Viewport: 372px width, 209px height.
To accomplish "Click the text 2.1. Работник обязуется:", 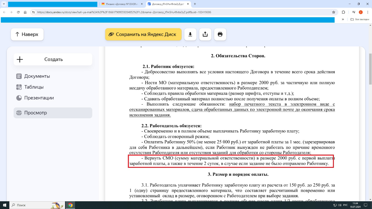I will pos(168,67).
